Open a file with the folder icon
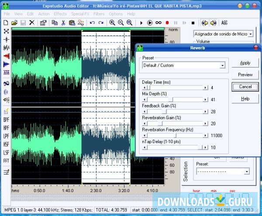Screen dimensions: 262x216 coord(14,23)
